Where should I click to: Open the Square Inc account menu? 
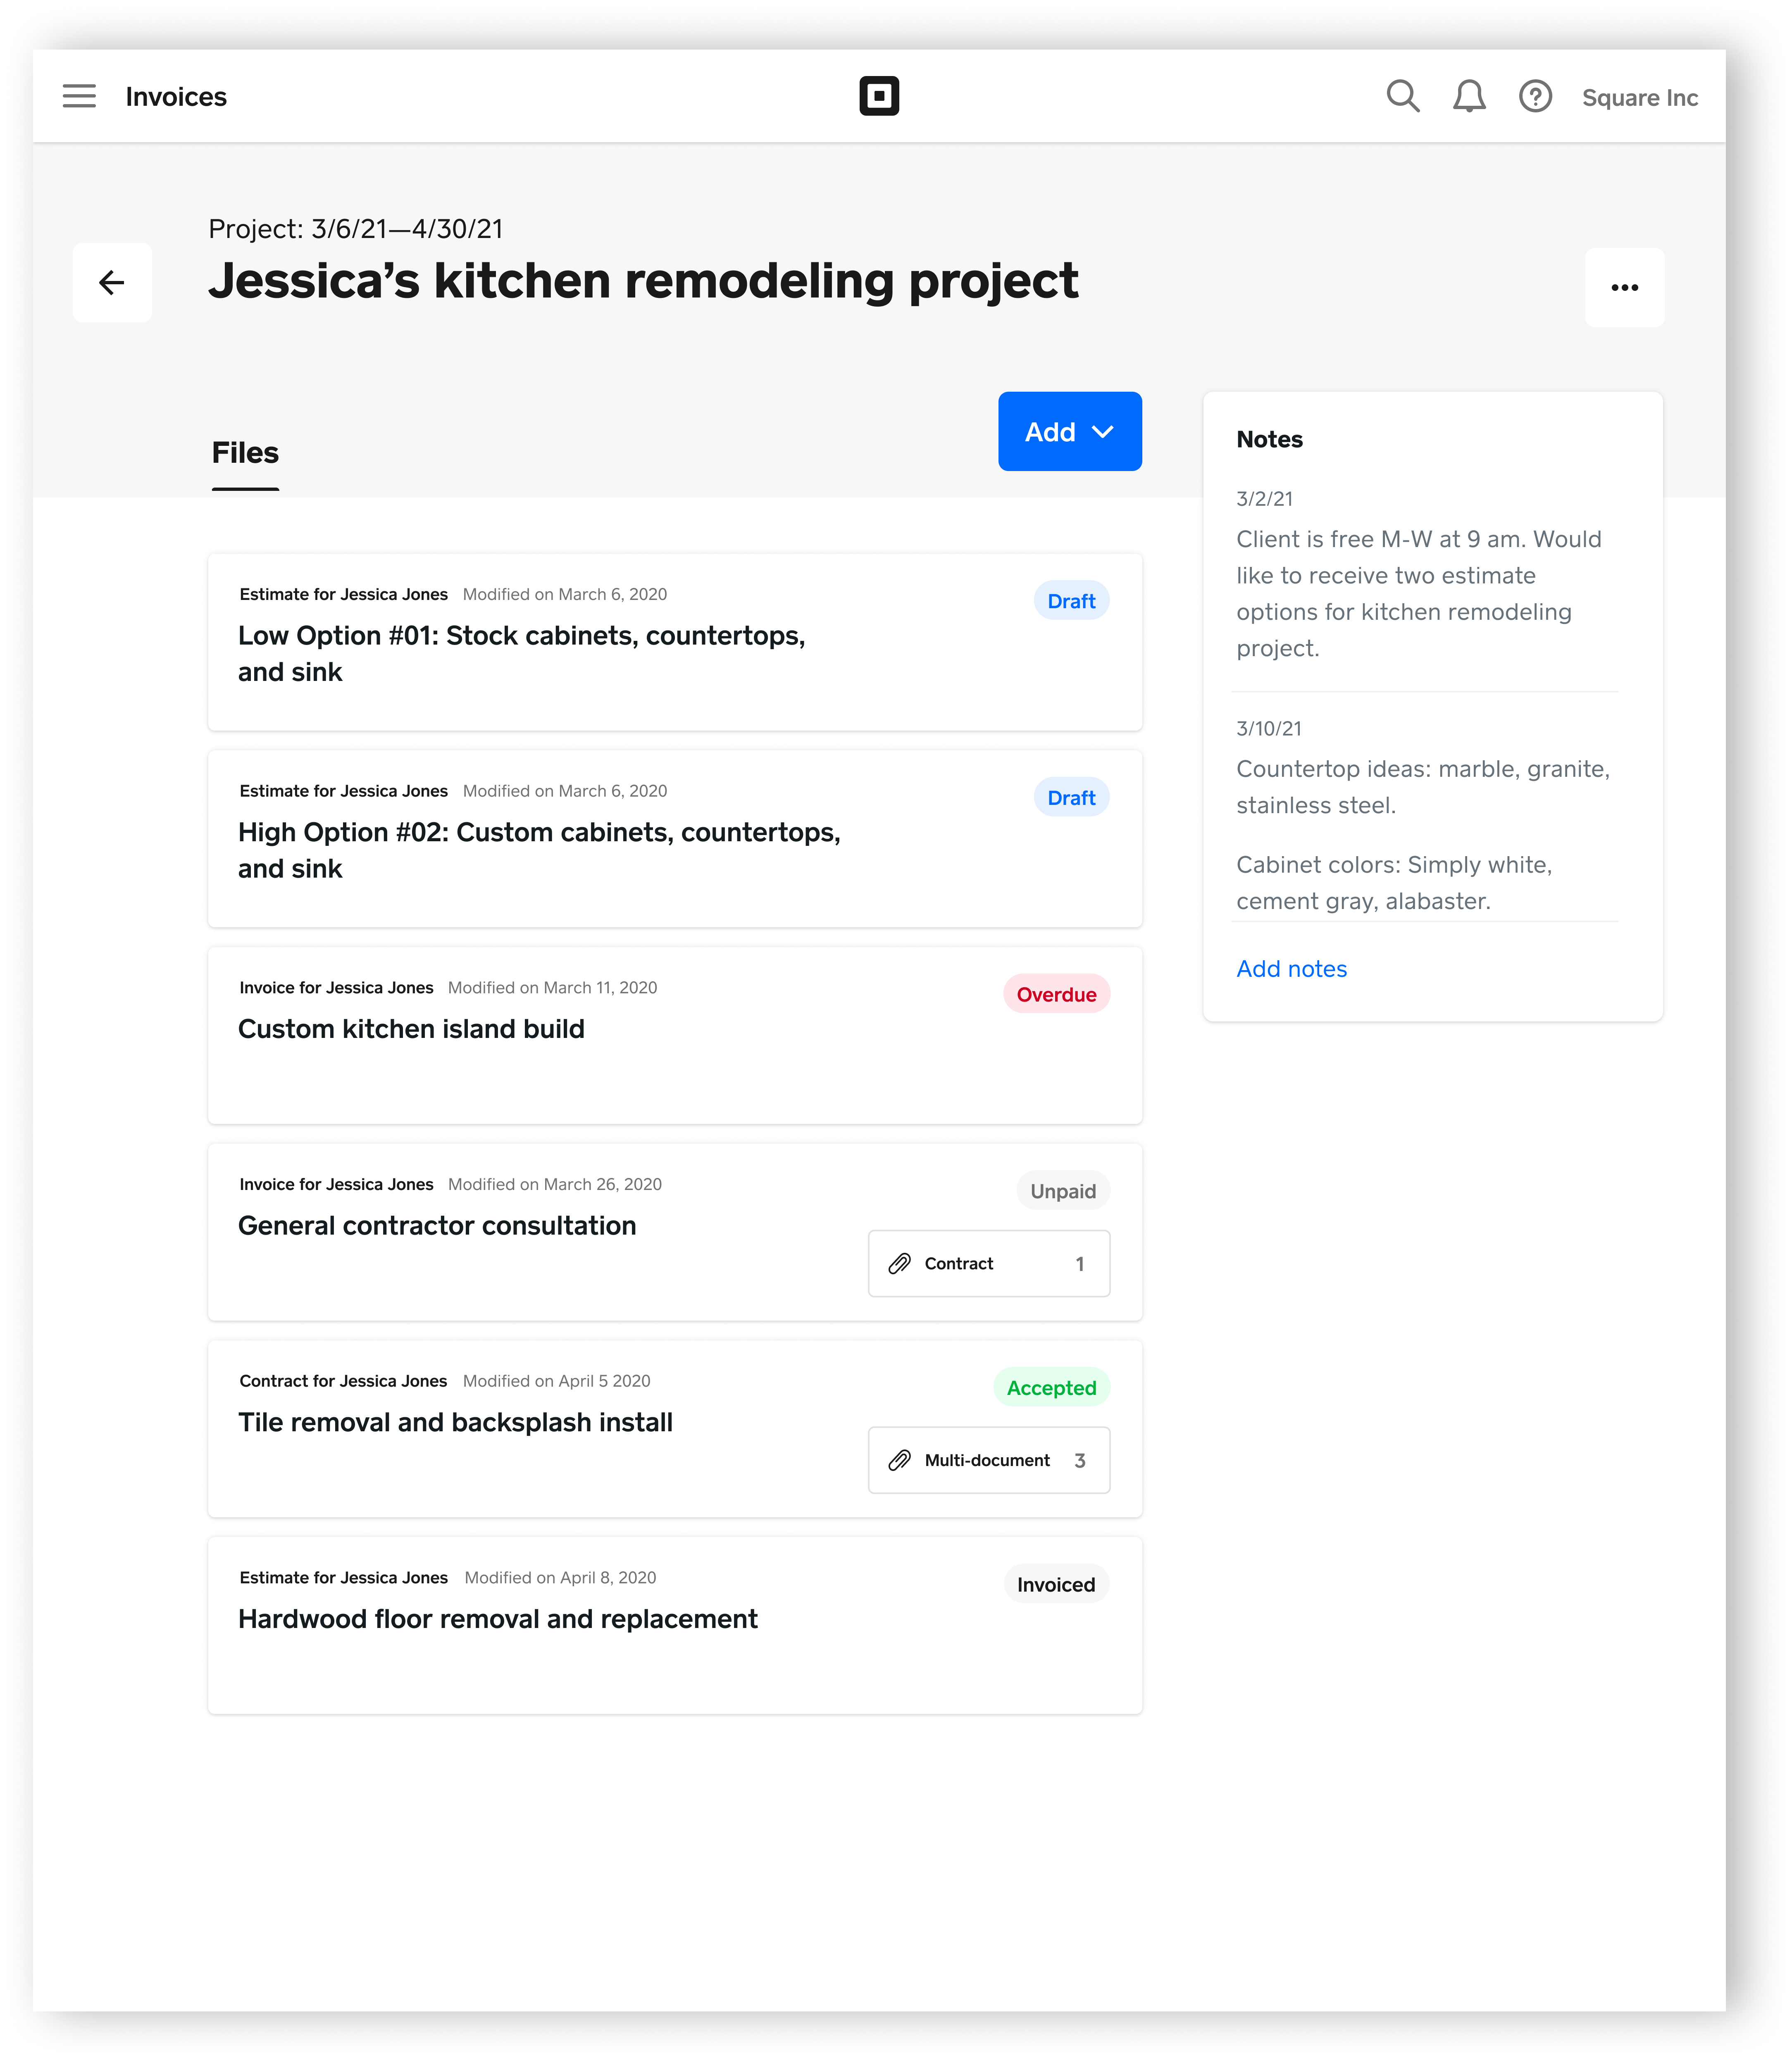point(1639,98)
